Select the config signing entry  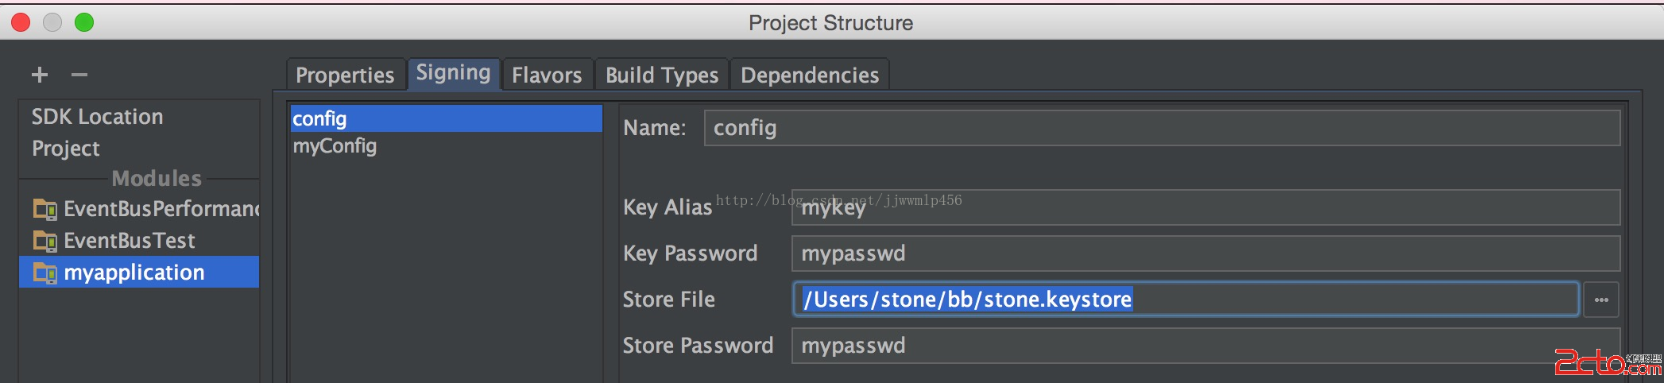pyautogui.click(x=319, y=119)
